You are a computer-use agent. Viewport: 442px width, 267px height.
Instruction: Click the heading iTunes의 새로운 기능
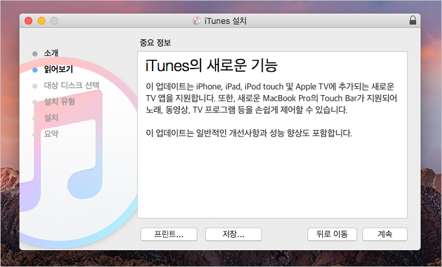click(x=212, y=65)
